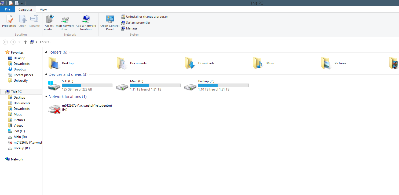Collapse the Folders (6) group
The width and height of the screenshot is (399, 195).
coord(46,52)
